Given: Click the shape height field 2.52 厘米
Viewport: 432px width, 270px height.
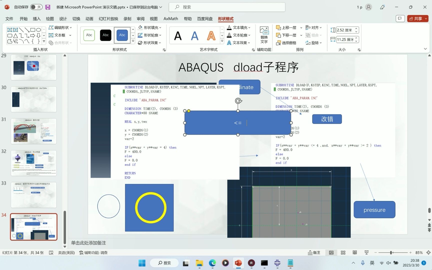Looking at the screenshot, I should 345,30.
